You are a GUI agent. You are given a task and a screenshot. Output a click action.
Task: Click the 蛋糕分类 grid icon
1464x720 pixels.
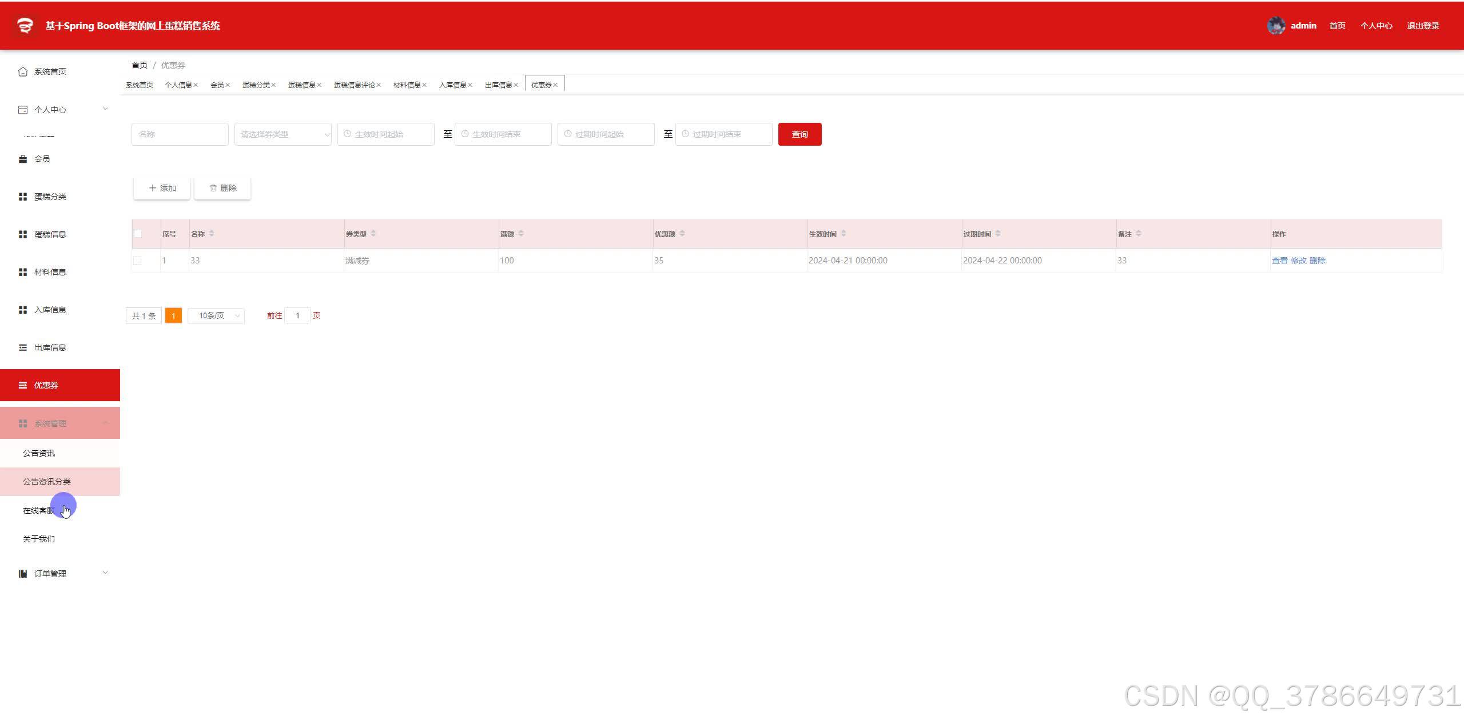[x=23, y=197]
